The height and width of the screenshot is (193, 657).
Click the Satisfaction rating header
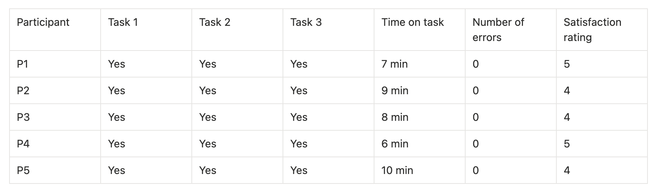click(592, 30)
